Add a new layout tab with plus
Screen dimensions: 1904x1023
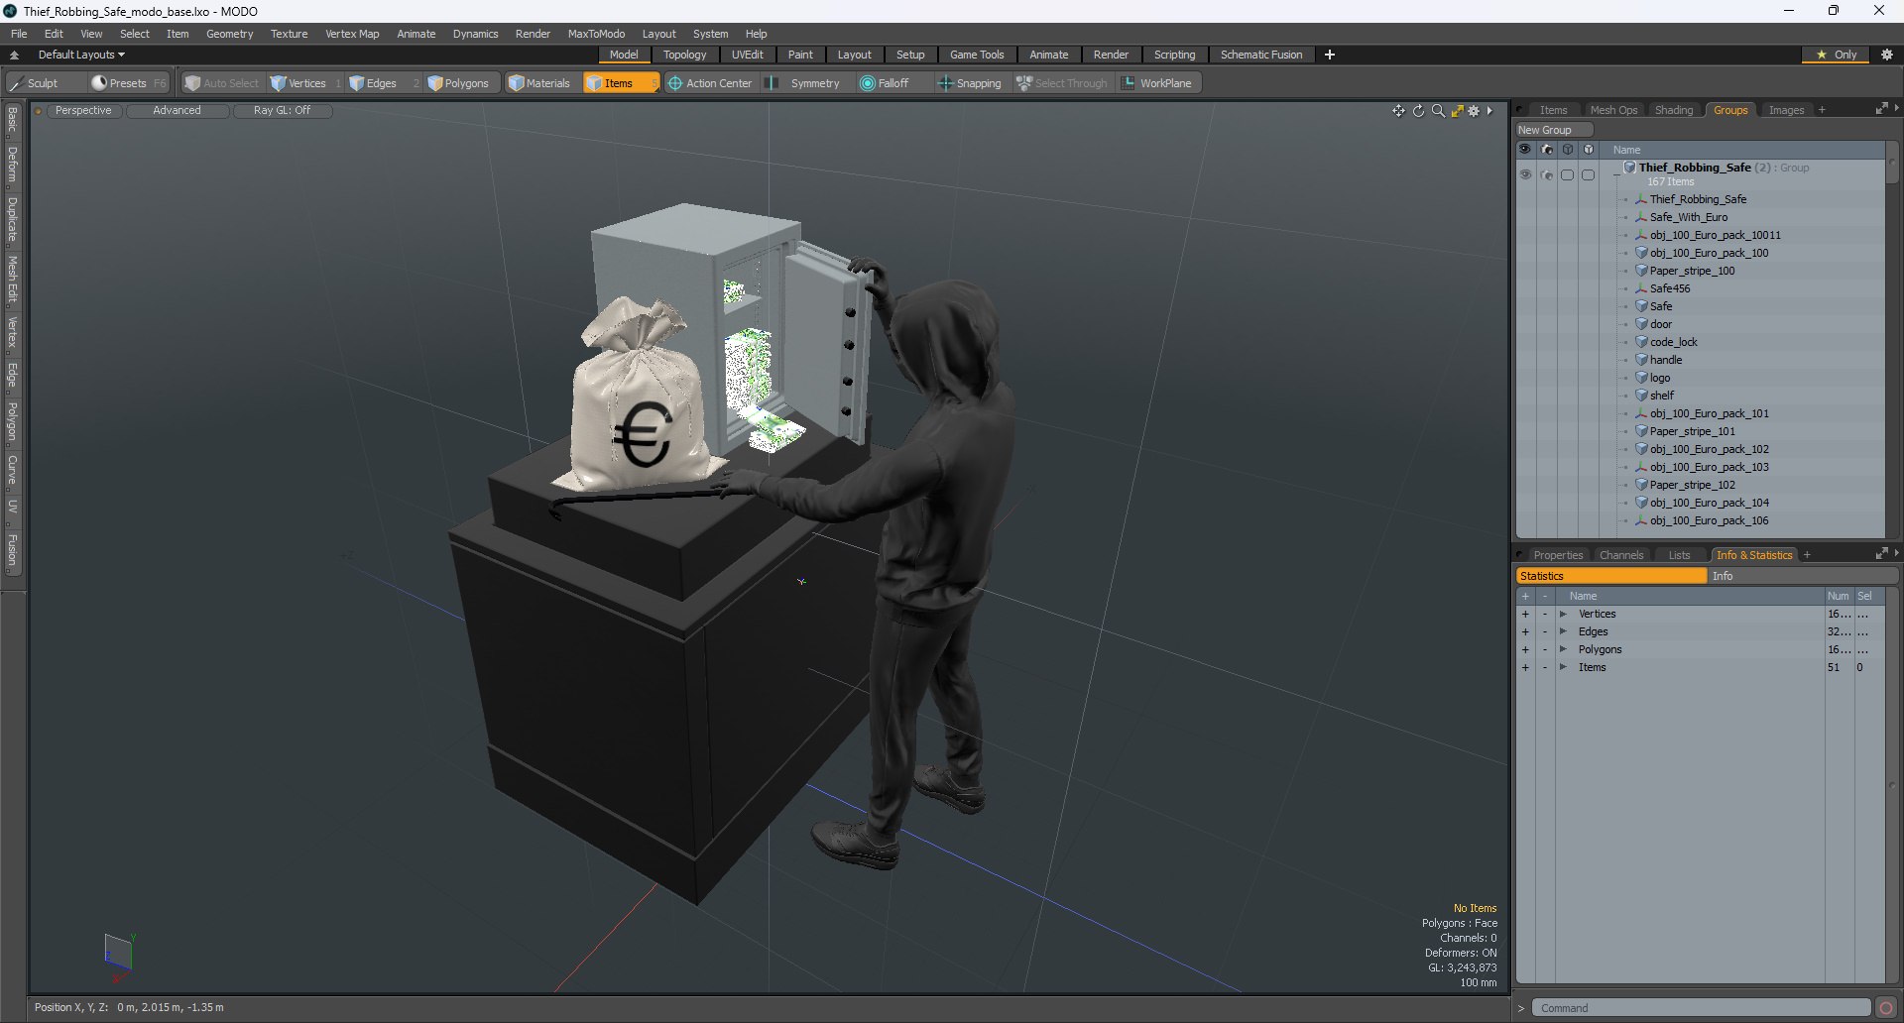[x=1330, y=55]
